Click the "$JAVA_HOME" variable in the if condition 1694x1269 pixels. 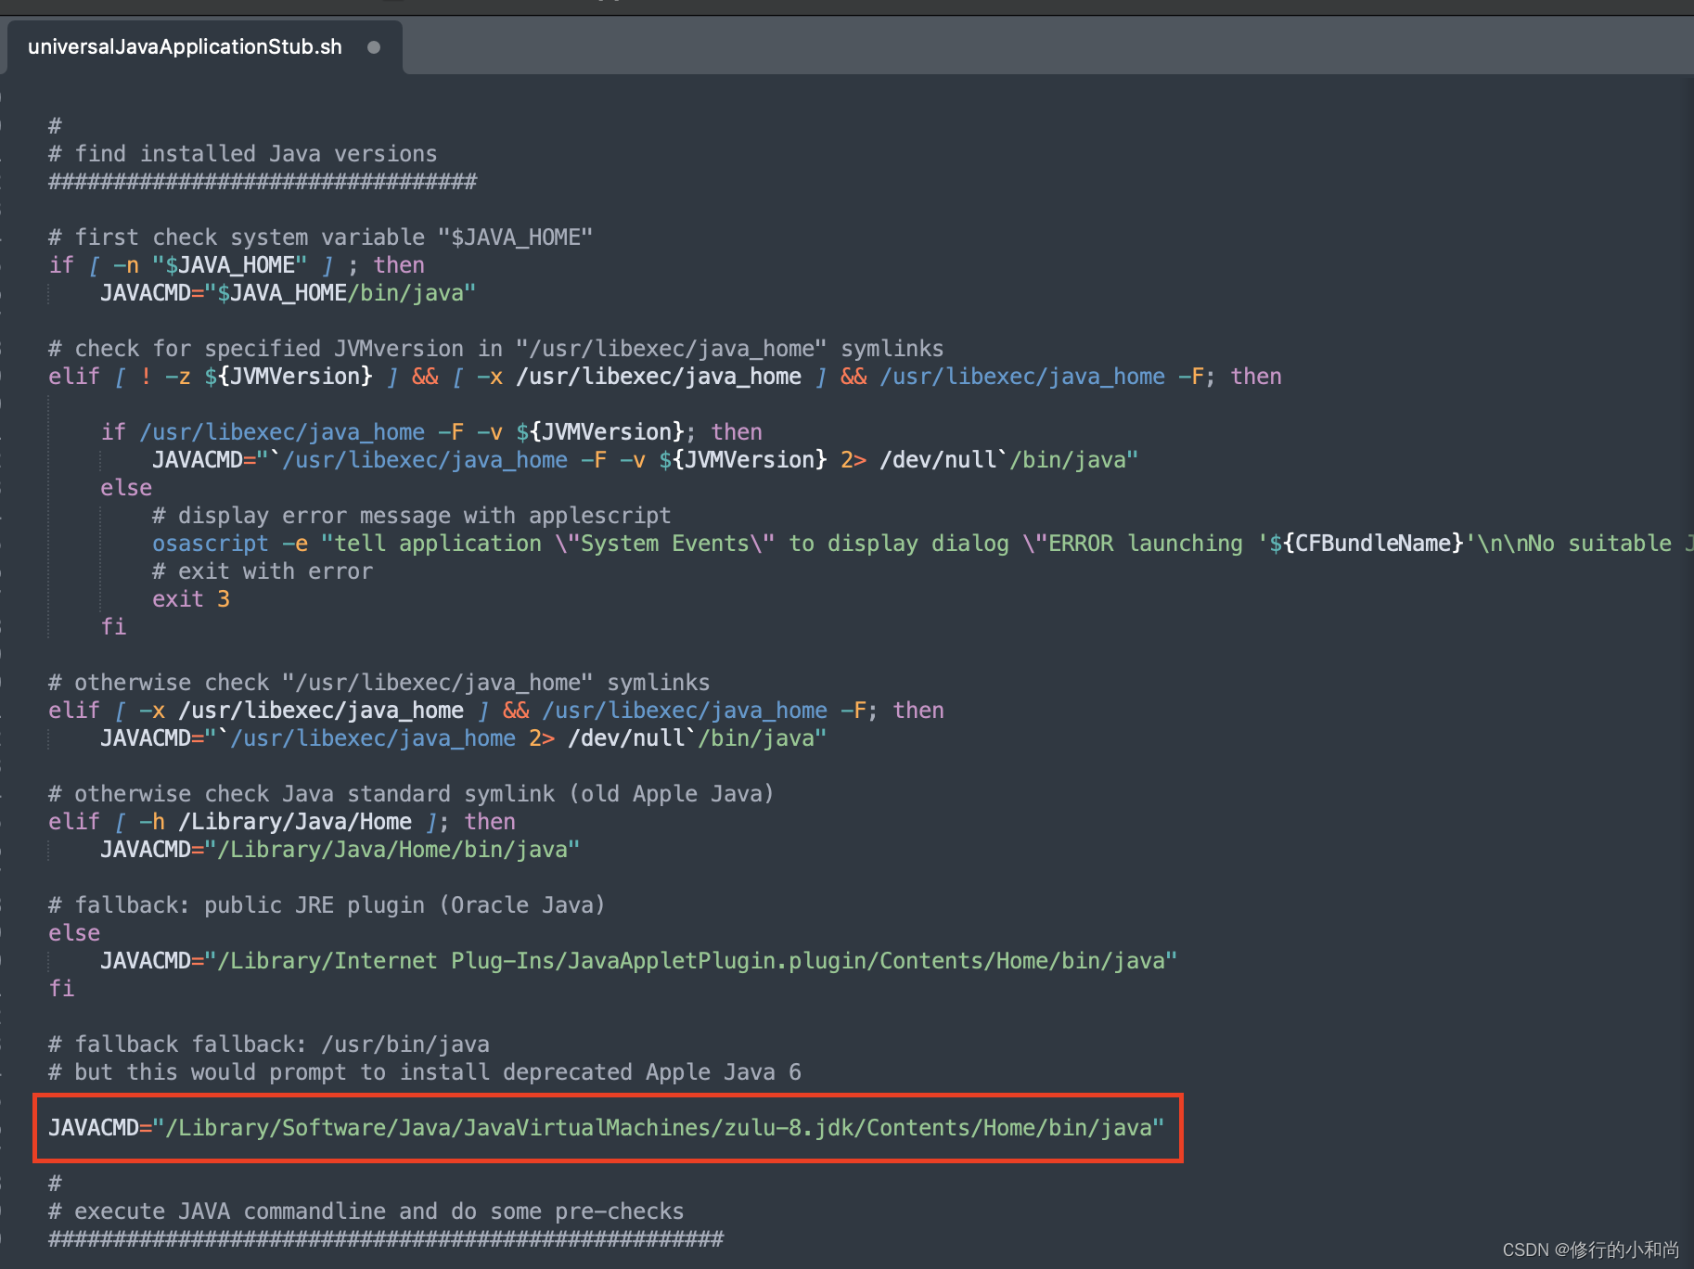231,264
